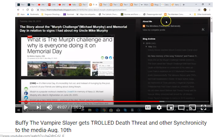Enter fullscreen mode
The height and width of the screenshot is (137, 217).
(203, 107)
